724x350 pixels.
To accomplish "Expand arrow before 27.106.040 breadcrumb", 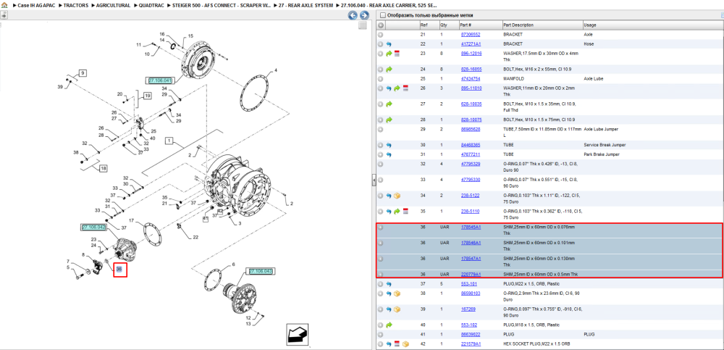I will click(337, 5).
